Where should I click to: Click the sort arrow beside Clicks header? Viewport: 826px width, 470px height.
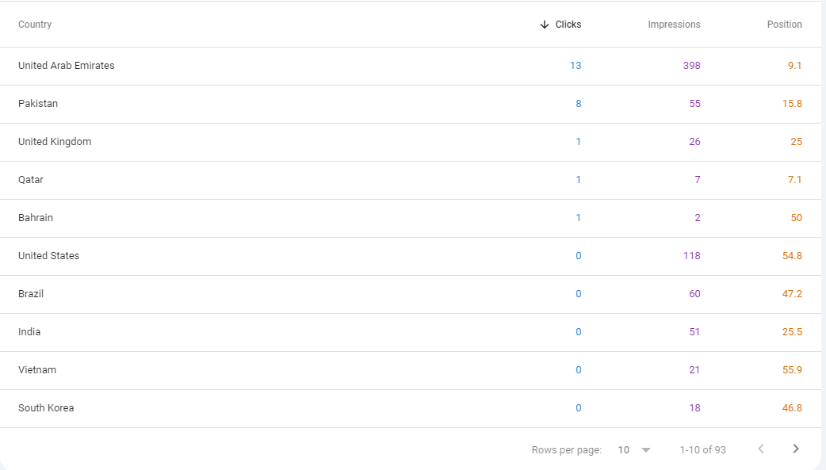click(544, 25)
